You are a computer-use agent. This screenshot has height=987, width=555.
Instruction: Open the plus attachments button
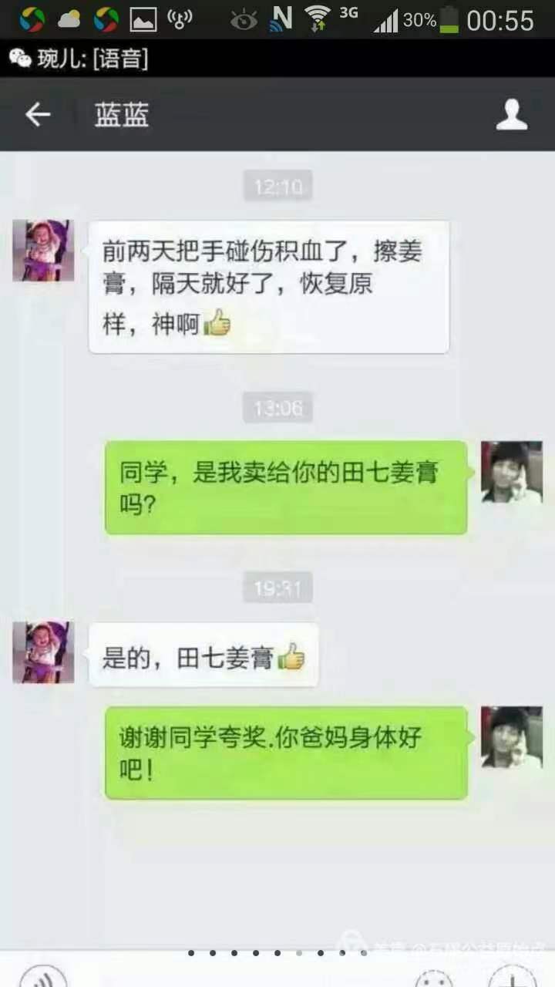(513, 976)
